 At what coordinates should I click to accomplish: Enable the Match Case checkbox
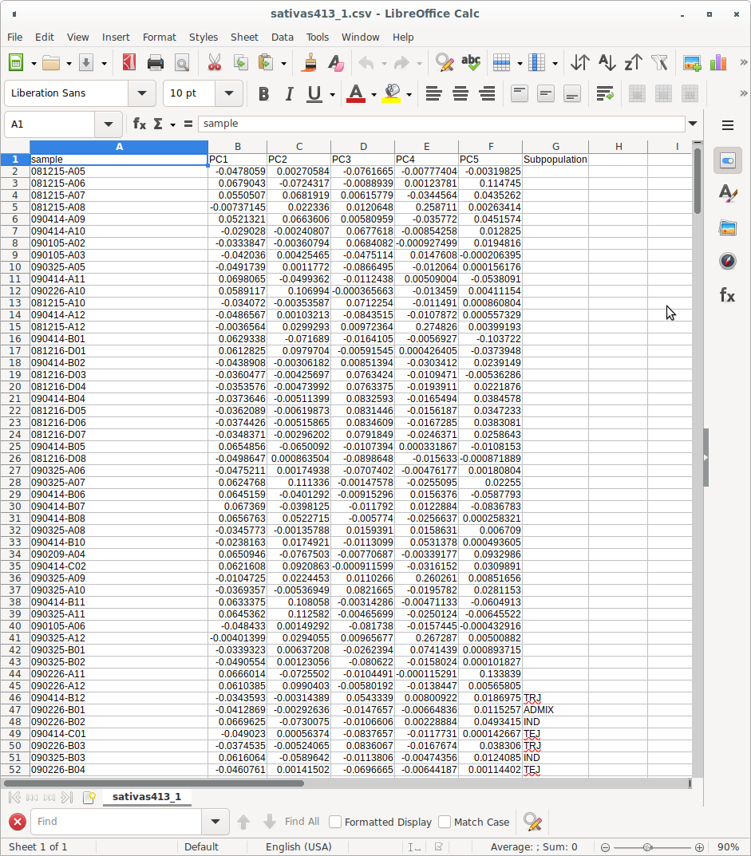(445, 822)
